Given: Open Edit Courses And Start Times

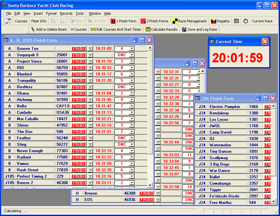Looking at the screenshot, I should point(116,29).
